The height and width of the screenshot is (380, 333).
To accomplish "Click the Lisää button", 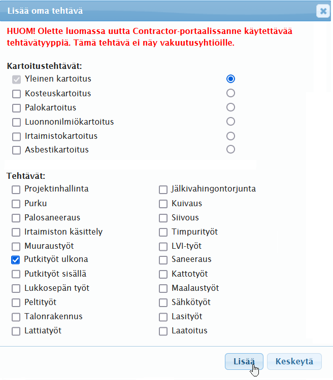I will pyautogui.click(x=244, y=362).
